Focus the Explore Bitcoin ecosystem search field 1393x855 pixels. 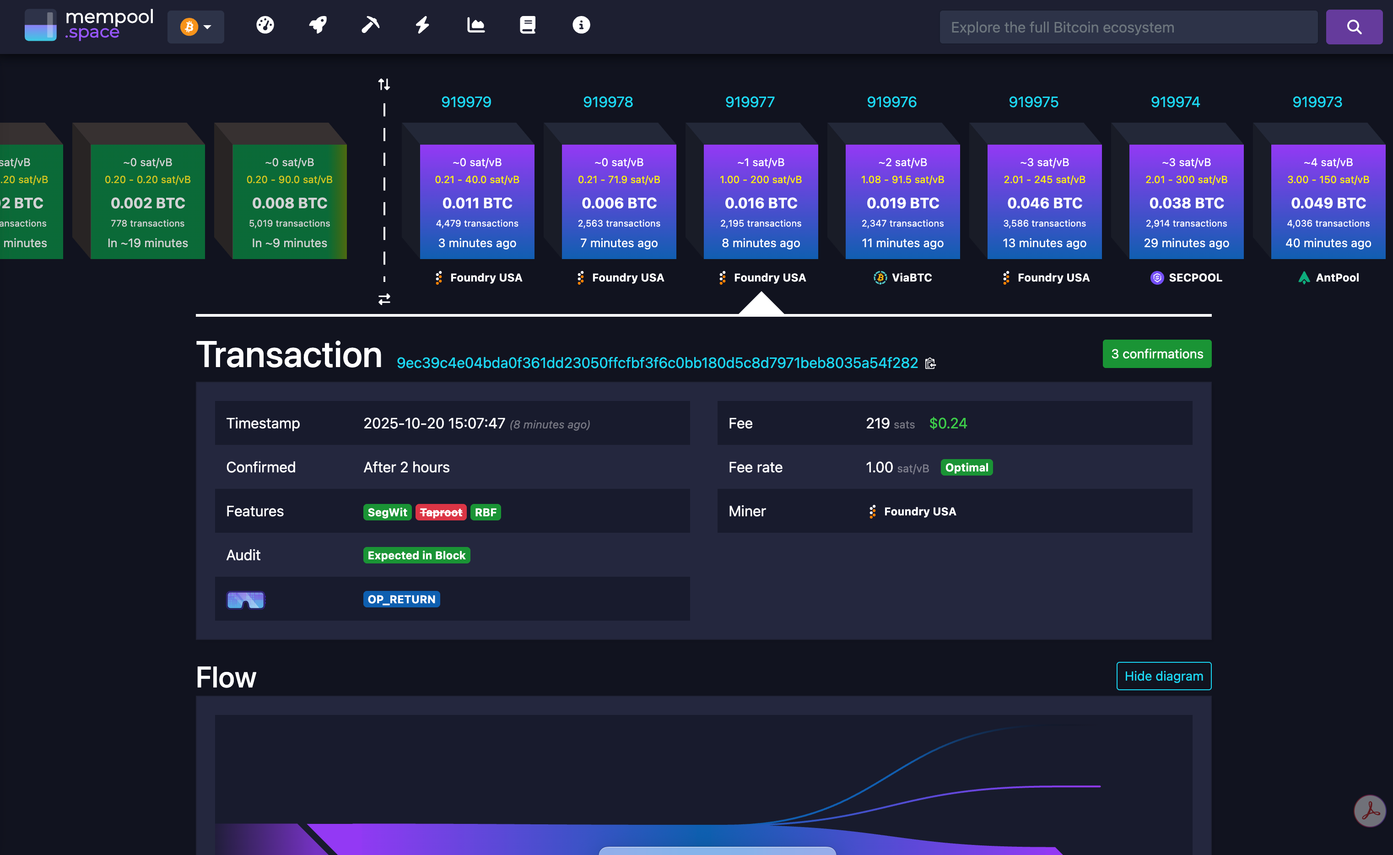point(1128,27)
